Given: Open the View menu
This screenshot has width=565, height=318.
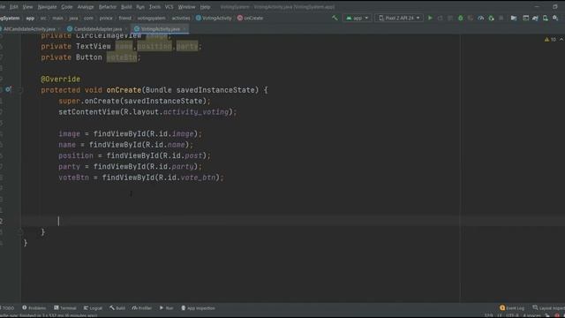Looking at the screenshot, I should click(27, 7).
